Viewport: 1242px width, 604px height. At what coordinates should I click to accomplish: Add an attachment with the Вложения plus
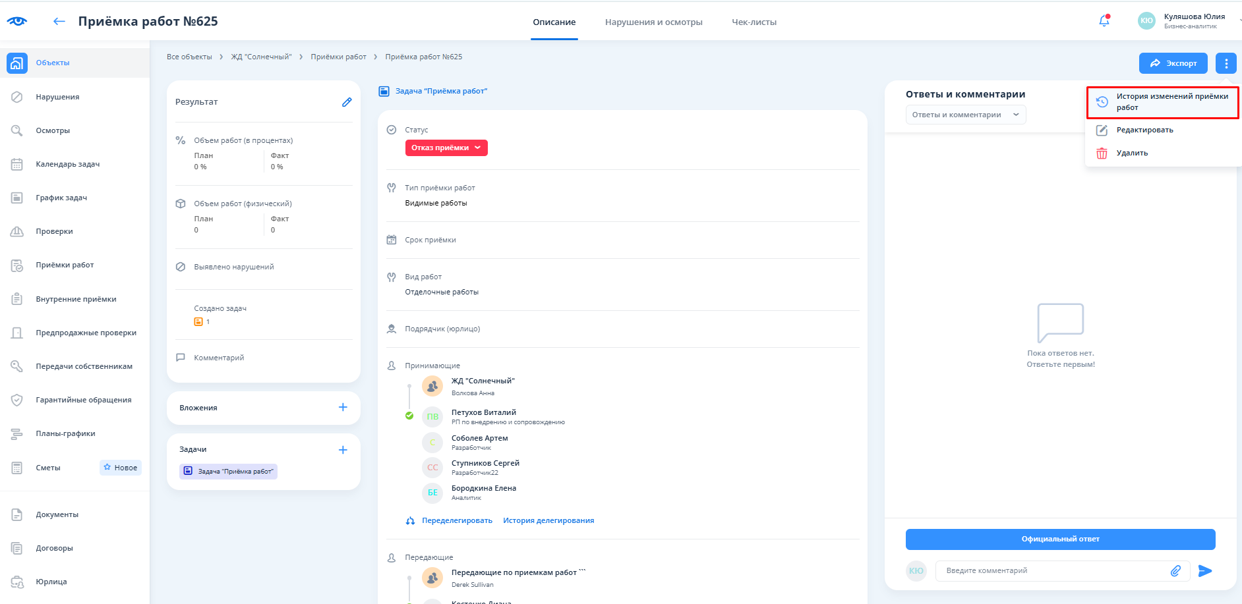tap(343, 407)
